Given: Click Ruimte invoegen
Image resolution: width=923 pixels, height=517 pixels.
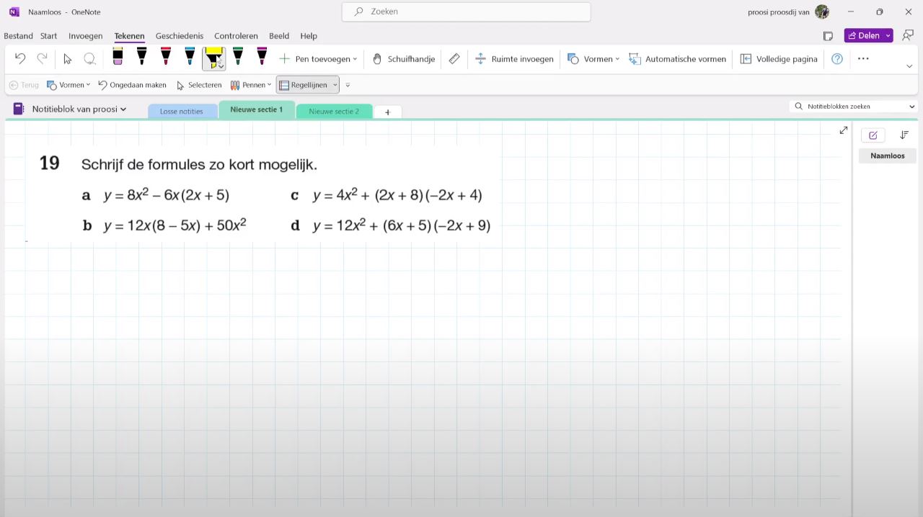Looking at the screenshot, I should [513, 59].
